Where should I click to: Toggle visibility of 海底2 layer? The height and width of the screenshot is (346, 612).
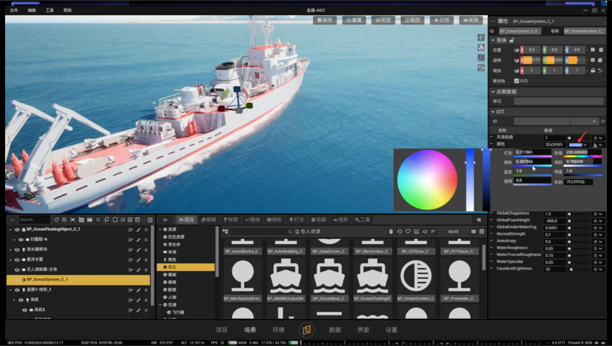[x=24, y=310]
